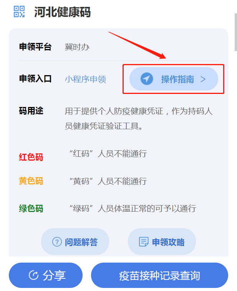Screen dimensions: 237x291
Task: Click the green 绿色码 label
Action: coord(31,209)
